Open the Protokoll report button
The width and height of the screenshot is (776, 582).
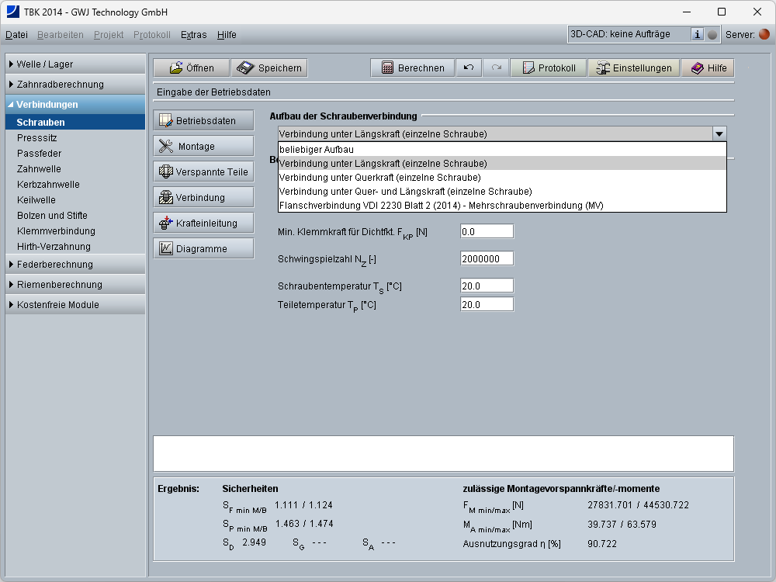(548, 68)
